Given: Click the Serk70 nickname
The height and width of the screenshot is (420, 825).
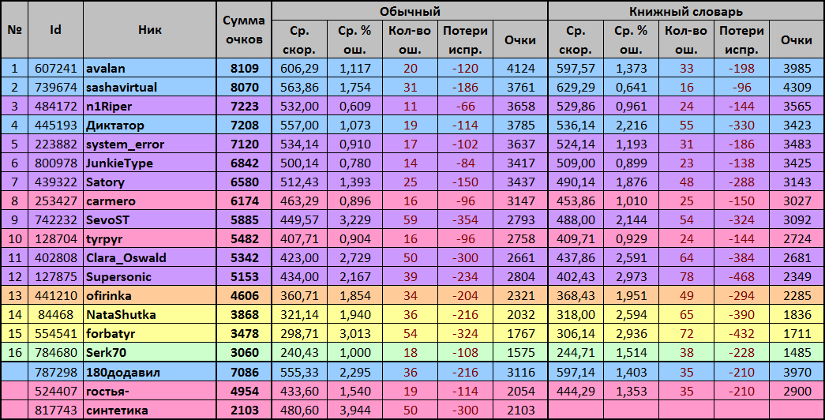Looking at the screenshot, I should [107, 353].
